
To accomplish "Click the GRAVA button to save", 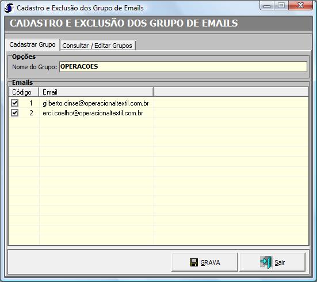I will (204, 262).
